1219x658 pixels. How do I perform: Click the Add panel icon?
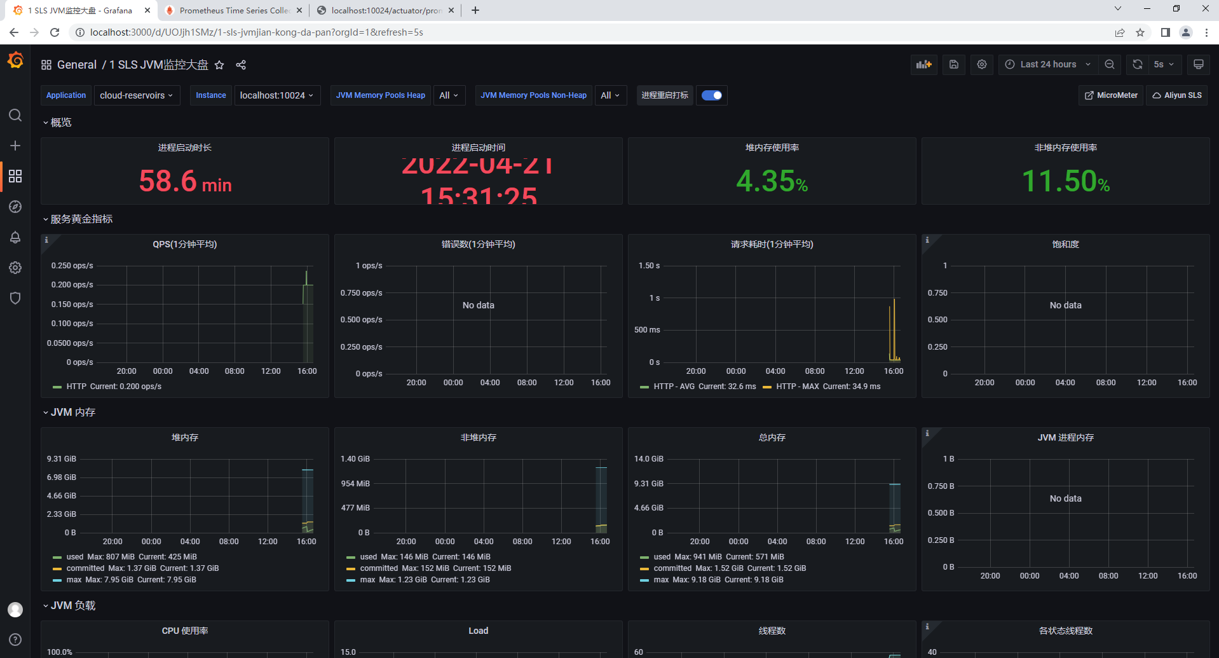tap(923, 64)
